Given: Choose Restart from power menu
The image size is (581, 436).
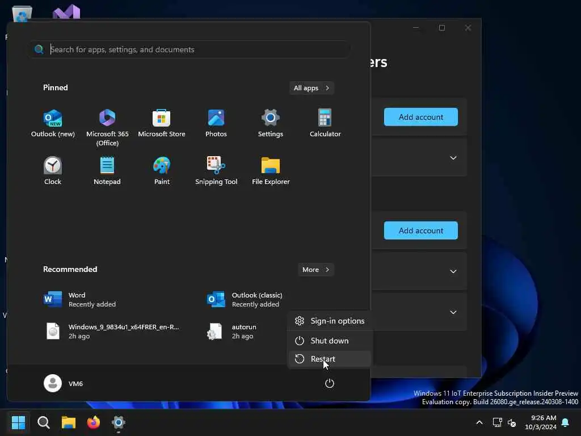Looking at the screenshot, I should pyautogui.click(x=330, y=359).
